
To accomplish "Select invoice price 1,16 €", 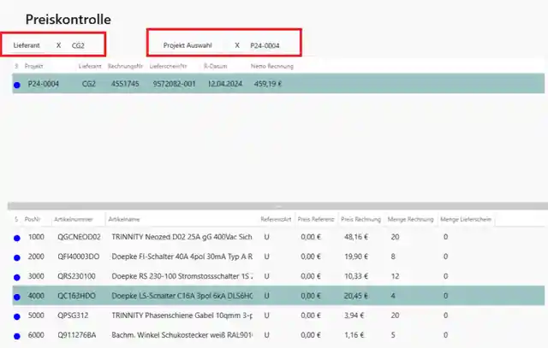I will coord(354,334).
